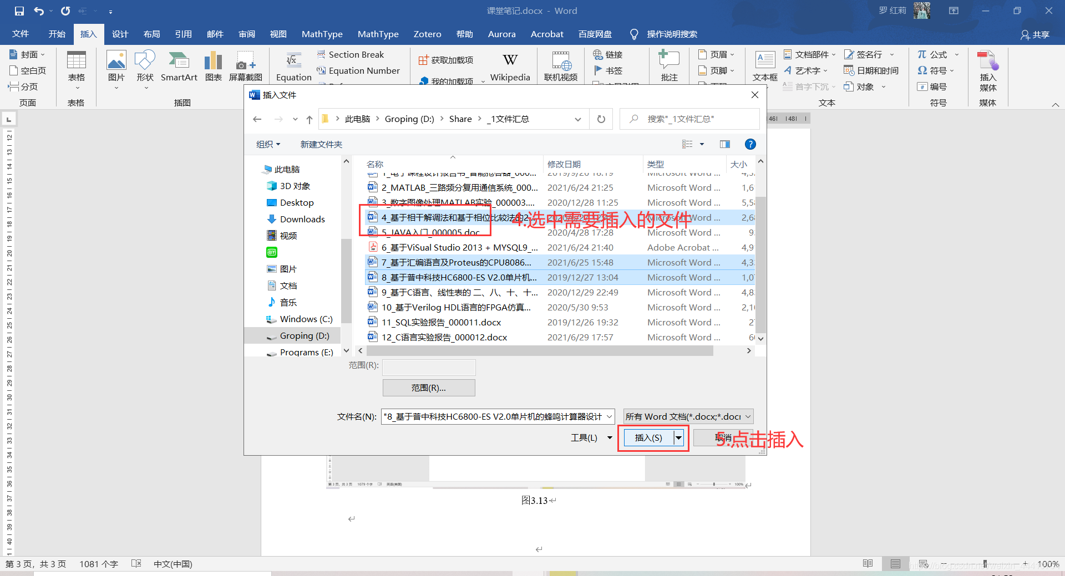Click the search box in file dialog

[689, 119]
